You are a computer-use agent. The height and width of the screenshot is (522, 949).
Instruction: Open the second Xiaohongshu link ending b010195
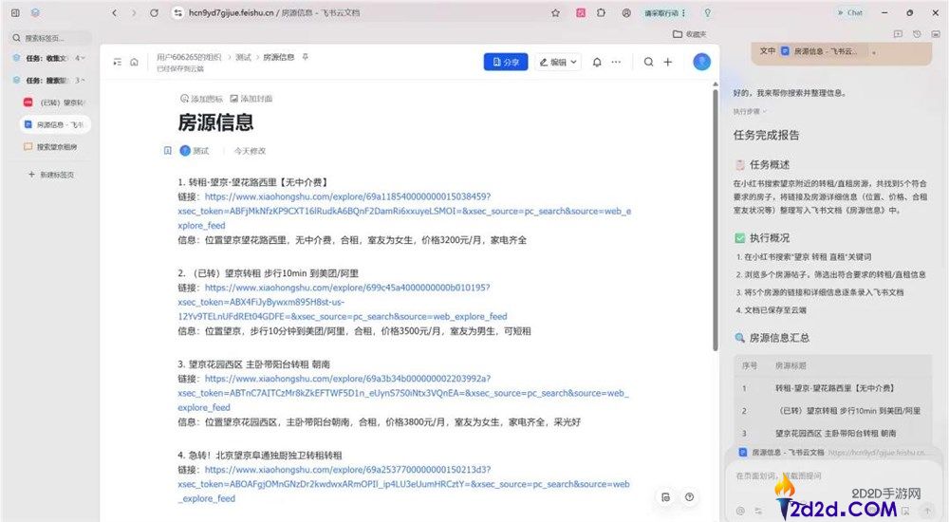tap(343, 302)
